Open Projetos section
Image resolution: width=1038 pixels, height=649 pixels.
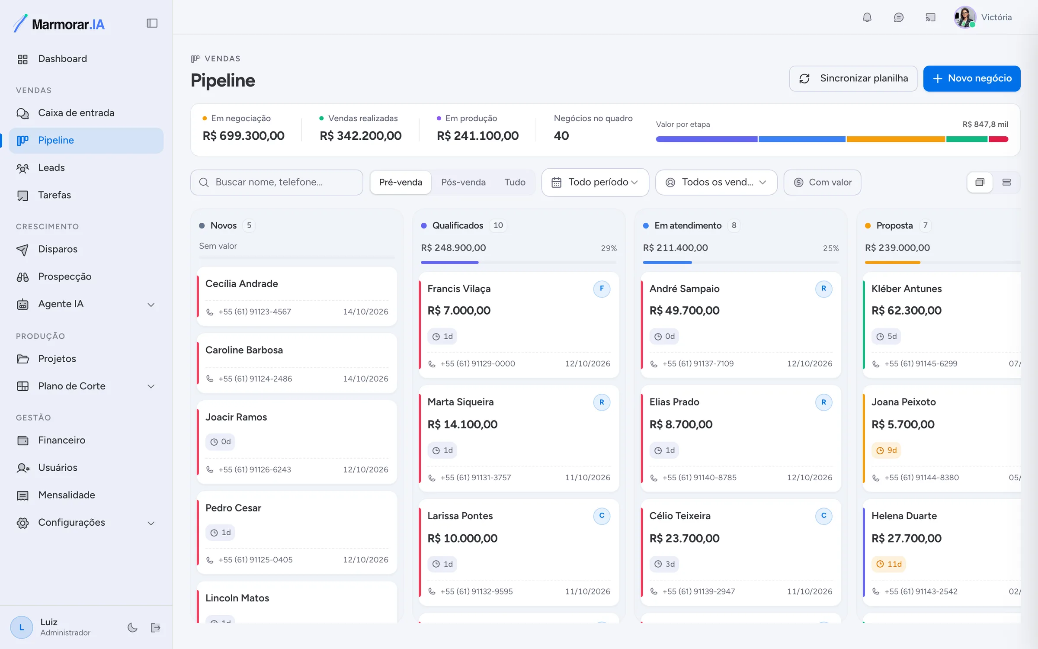[86, 359]
